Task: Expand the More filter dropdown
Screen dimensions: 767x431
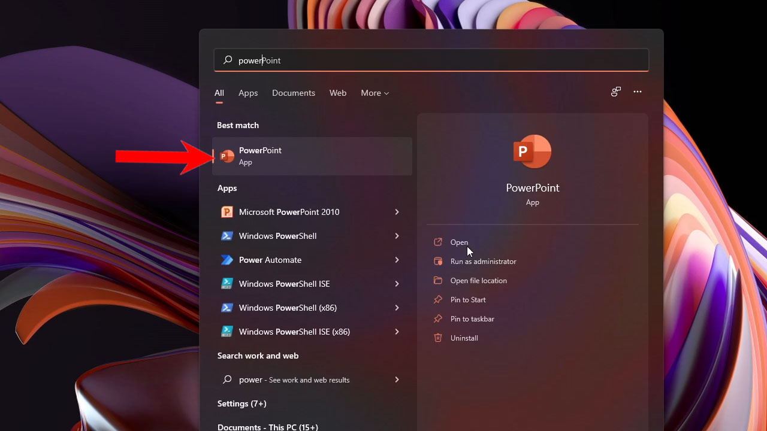Action: 375,93
